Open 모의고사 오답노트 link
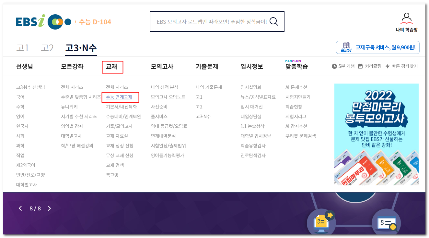This screenshot has width=429, height=238. [168, 97]
